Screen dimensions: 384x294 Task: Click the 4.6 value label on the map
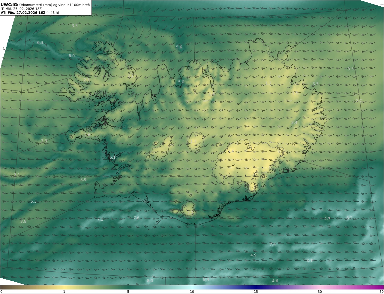[275, 281]
